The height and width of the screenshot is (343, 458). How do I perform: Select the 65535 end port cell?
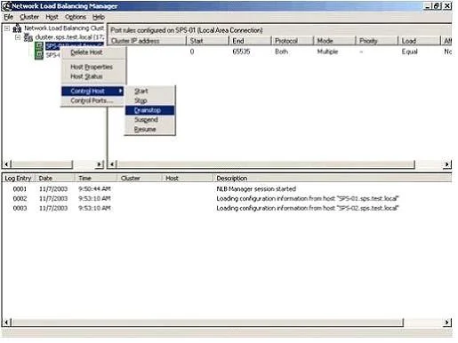[241, 52]
